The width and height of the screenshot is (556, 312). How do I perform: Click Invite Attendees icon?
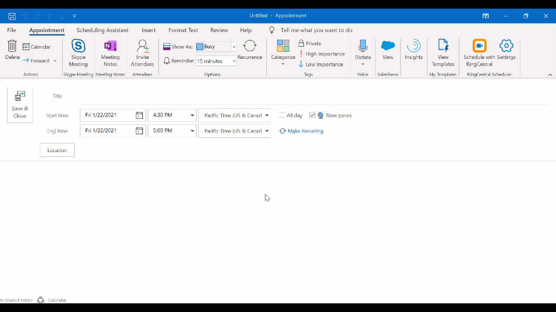[142, 46]
